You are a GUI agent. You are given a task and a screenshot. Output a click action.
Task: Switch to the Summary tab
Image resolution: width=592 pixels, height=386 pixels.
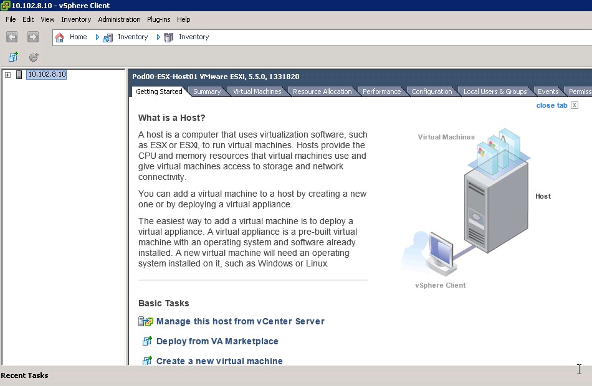tap(207, 92)
